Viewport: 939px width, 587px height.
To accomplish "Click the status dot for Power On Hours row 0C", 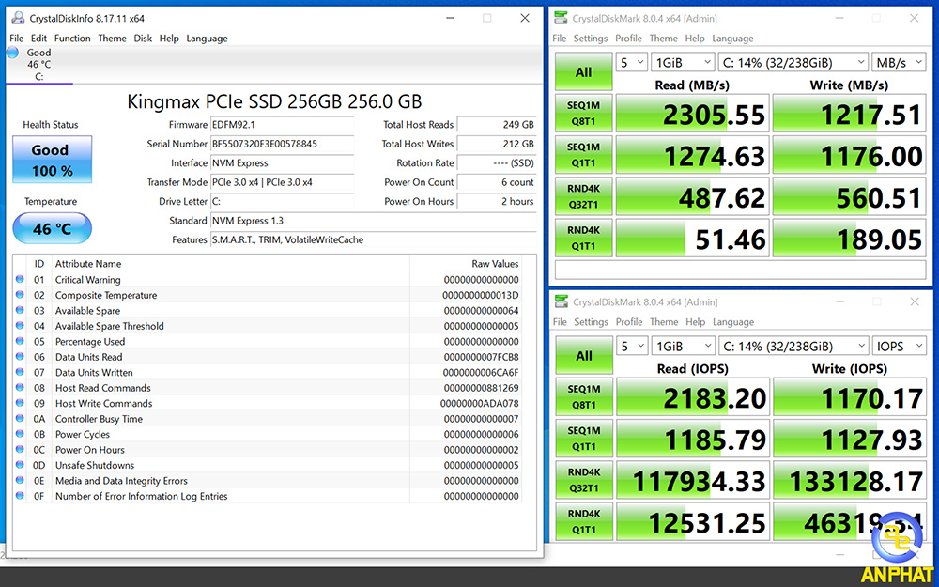I will [x=20, y=449].
